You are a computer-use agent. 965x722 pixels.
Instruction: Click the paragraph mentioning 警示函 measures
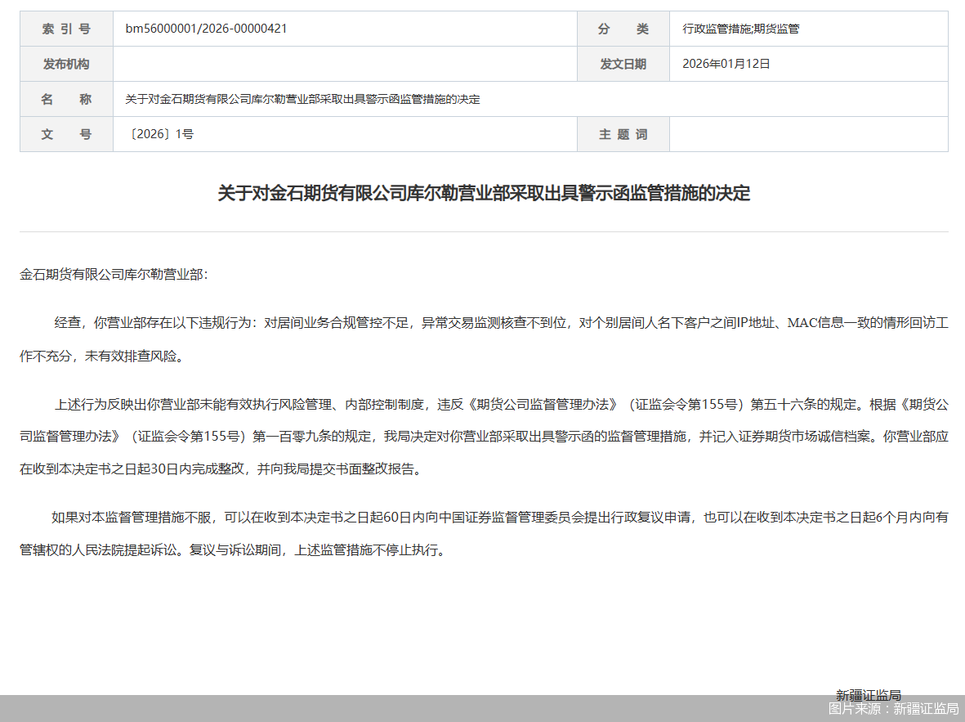(x=482, y=433)
